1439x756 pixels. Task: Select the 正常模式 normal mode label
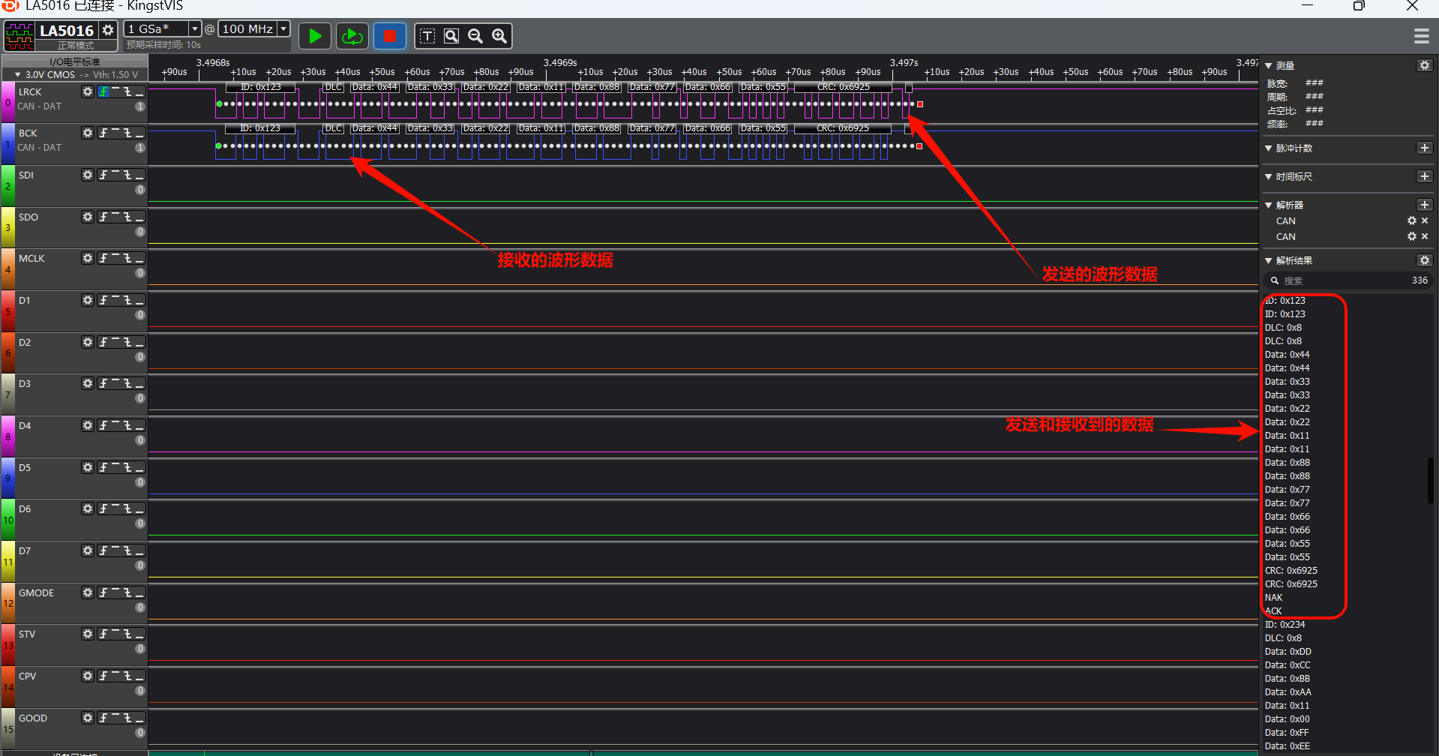76,46
